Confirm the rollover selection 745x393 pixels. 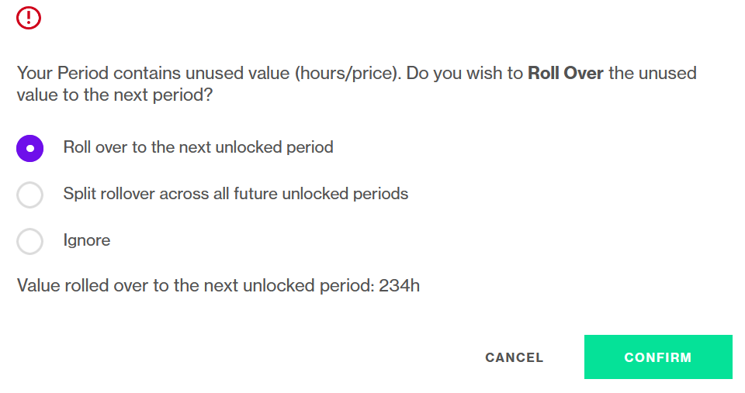[x=658, y=357]
